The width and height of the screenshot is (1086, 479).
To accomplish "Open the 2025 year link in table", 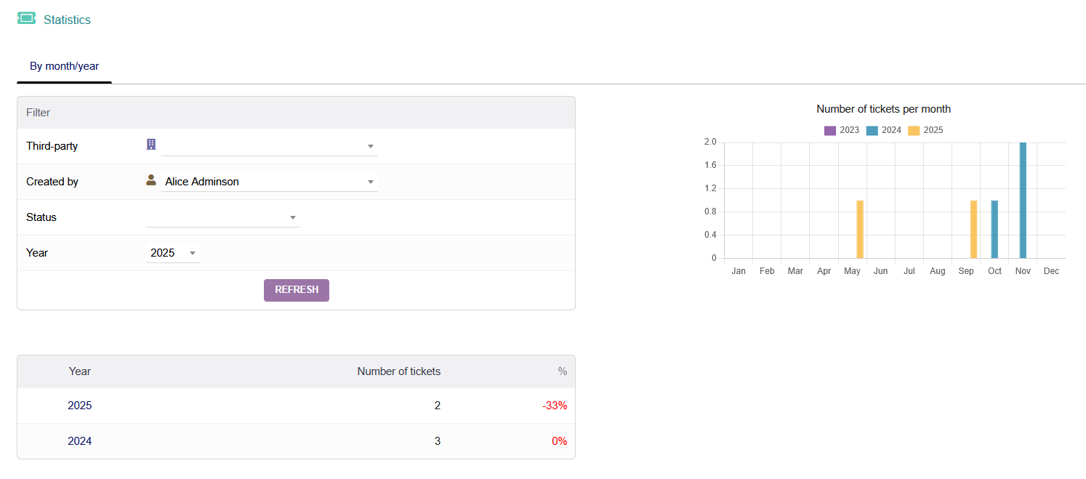I will [80, 406].
